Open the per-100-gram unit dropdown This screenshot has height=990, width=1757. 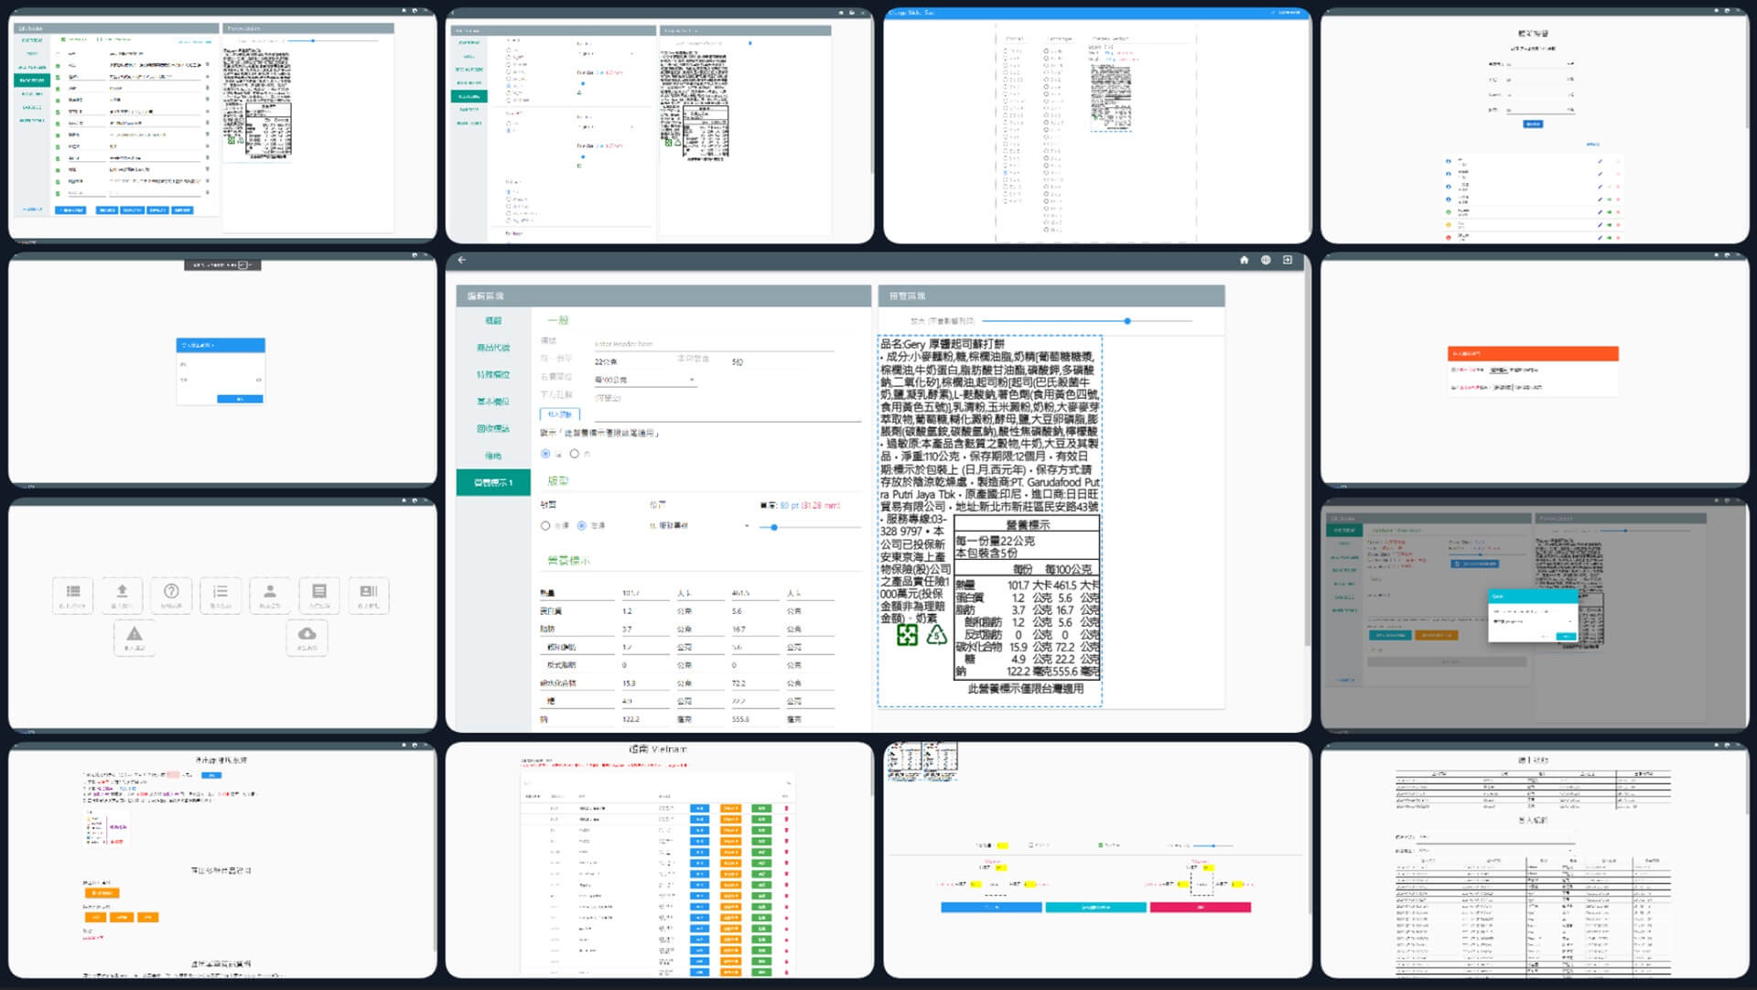coord(645,380)
